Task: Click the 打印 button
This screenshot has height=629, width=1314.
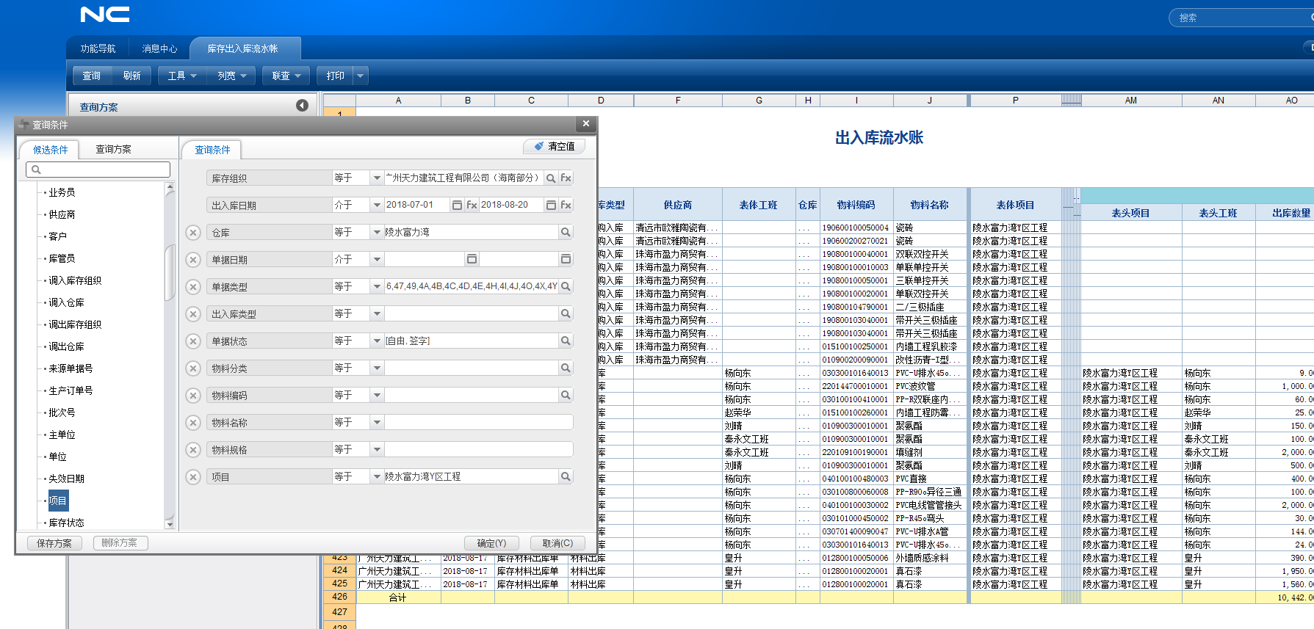Action: click(x=336, y=76)
